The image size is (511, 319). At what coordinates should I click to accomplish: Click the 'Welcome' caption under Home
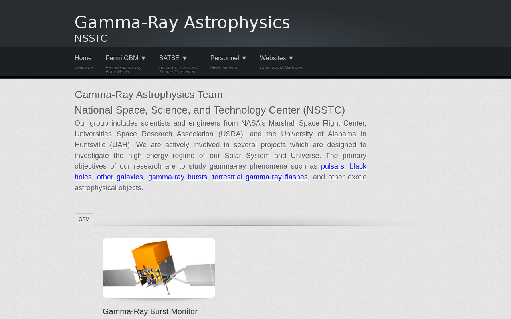pos(84,67)
